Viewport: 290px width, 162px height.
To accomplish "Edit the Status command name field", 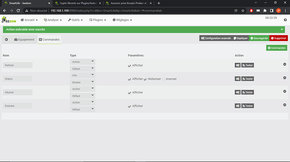I will pos(18,79).
